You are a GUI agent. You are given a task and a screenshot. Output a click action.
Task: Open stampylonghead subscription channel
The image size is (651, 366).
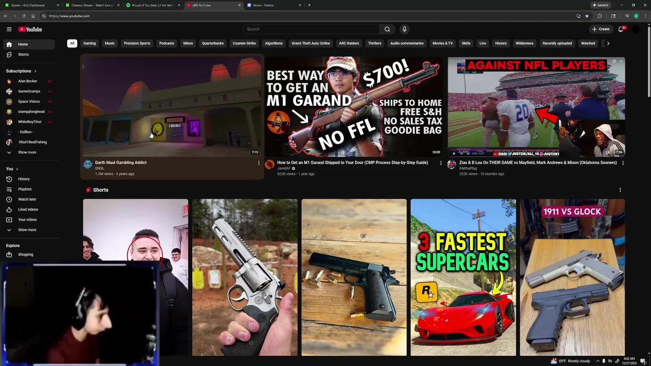[29, 112]
